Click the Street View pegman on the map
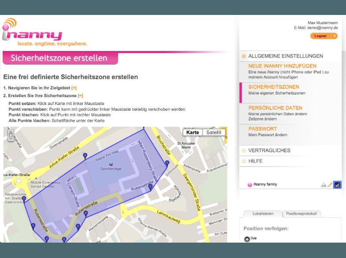The height and width of the screenshot is (258, 346). point(11,135)
